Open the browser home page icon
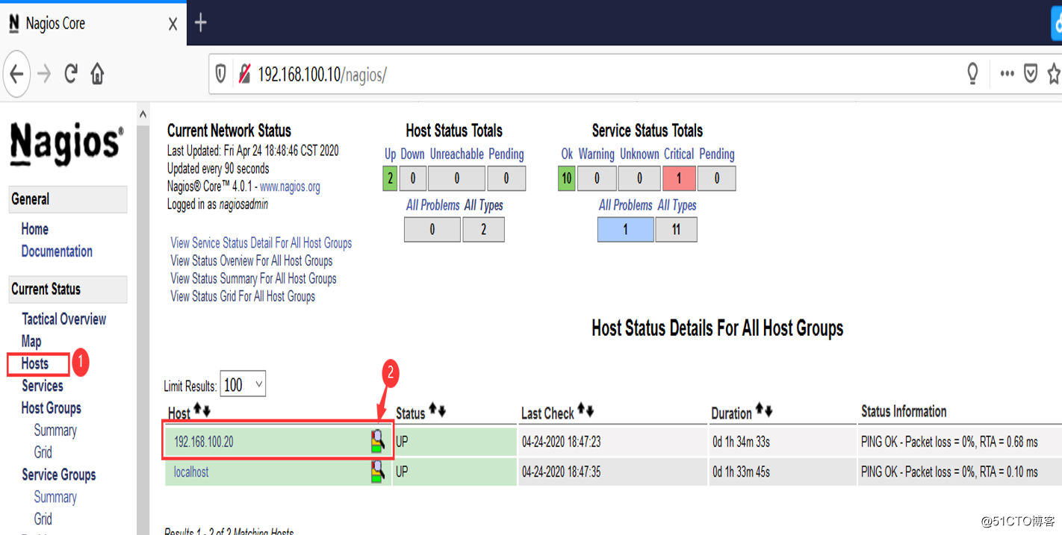The width and height of the screenshot is (1062, 535). 97,74
